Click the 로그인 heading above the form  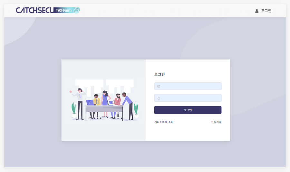[159, 75]
